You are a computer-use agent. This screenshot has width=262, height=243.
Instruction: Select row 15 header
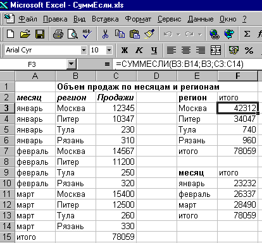8,237
